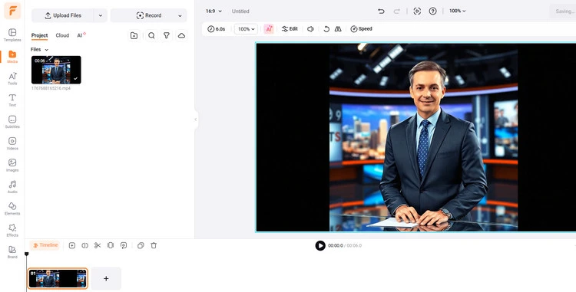
Task: Open the Images sidebar panel
Action: click(x=12, y=165)
